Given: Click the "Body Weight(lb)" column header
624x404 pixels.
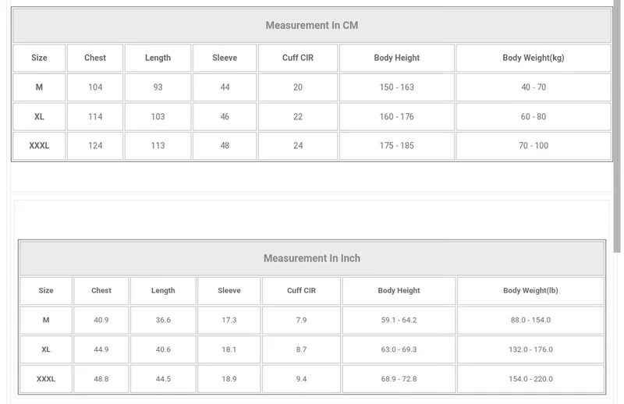Looking at the screenshot, I should 530,291.
